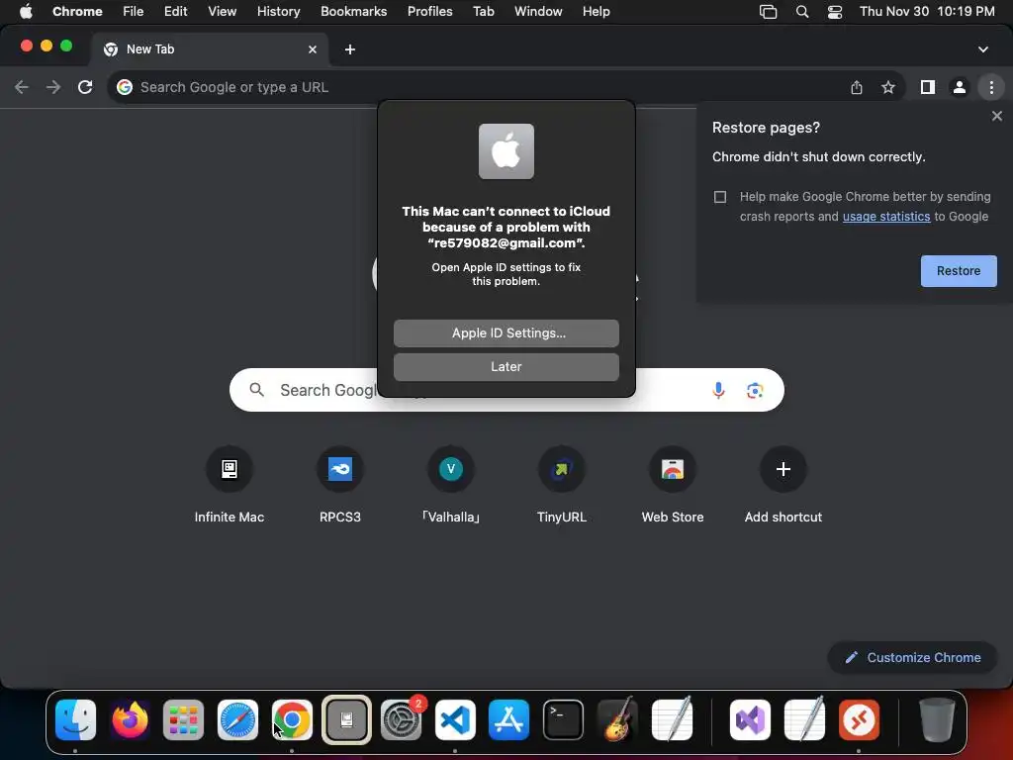Image resolution: width=1013 pixels, height=760 pixels.
Task: Click the Customize Chrome button
Action: (x=912, y=657)
